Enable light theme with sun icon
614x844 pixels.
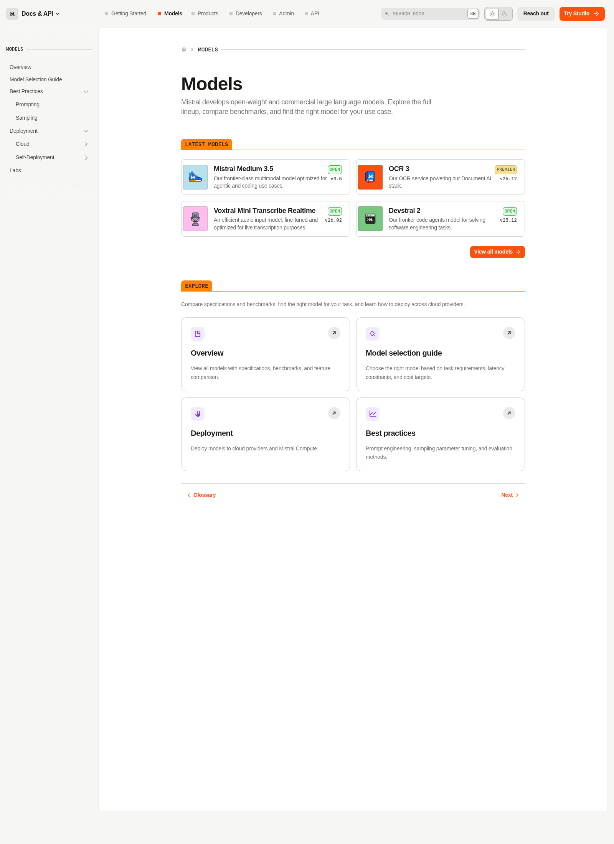coord(492,14)
